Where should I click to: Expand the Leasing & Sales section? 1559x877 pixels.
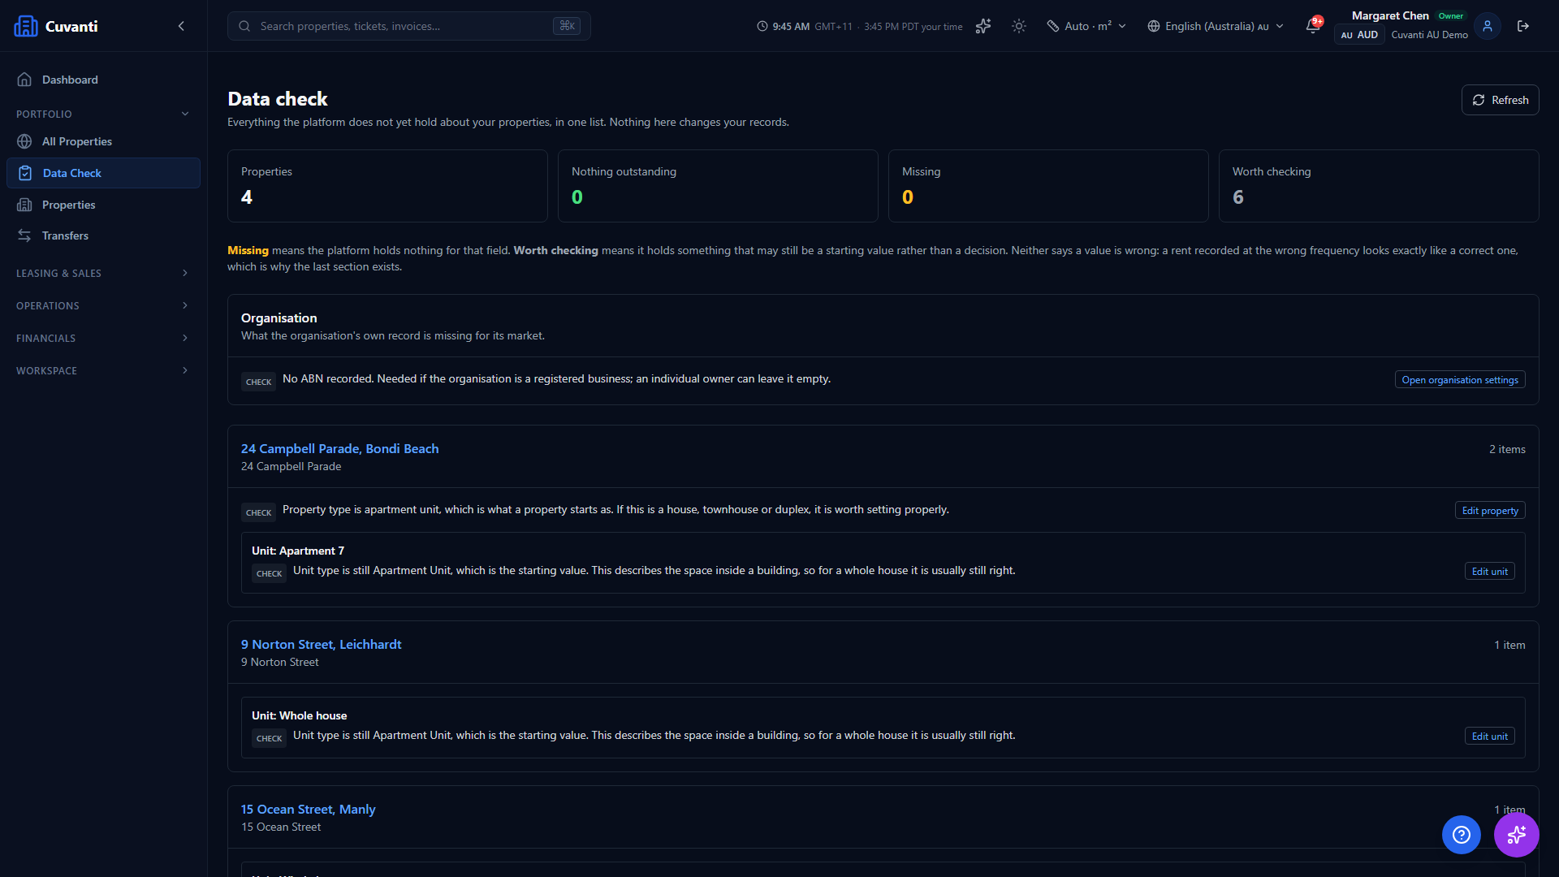pyautogui.click(x=103, y=273)
